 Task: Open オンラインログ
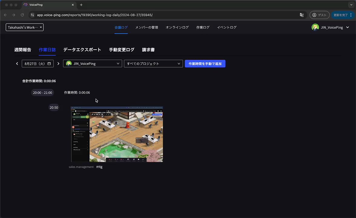[x=177, y=27]
